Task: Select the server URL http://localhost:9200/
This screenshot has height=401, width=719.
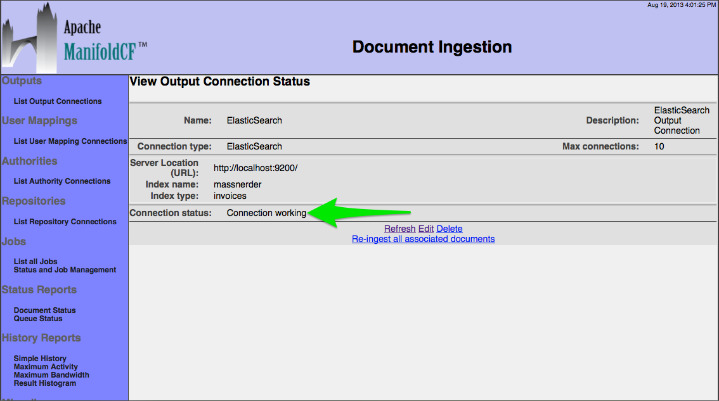Action: [256, 168]
